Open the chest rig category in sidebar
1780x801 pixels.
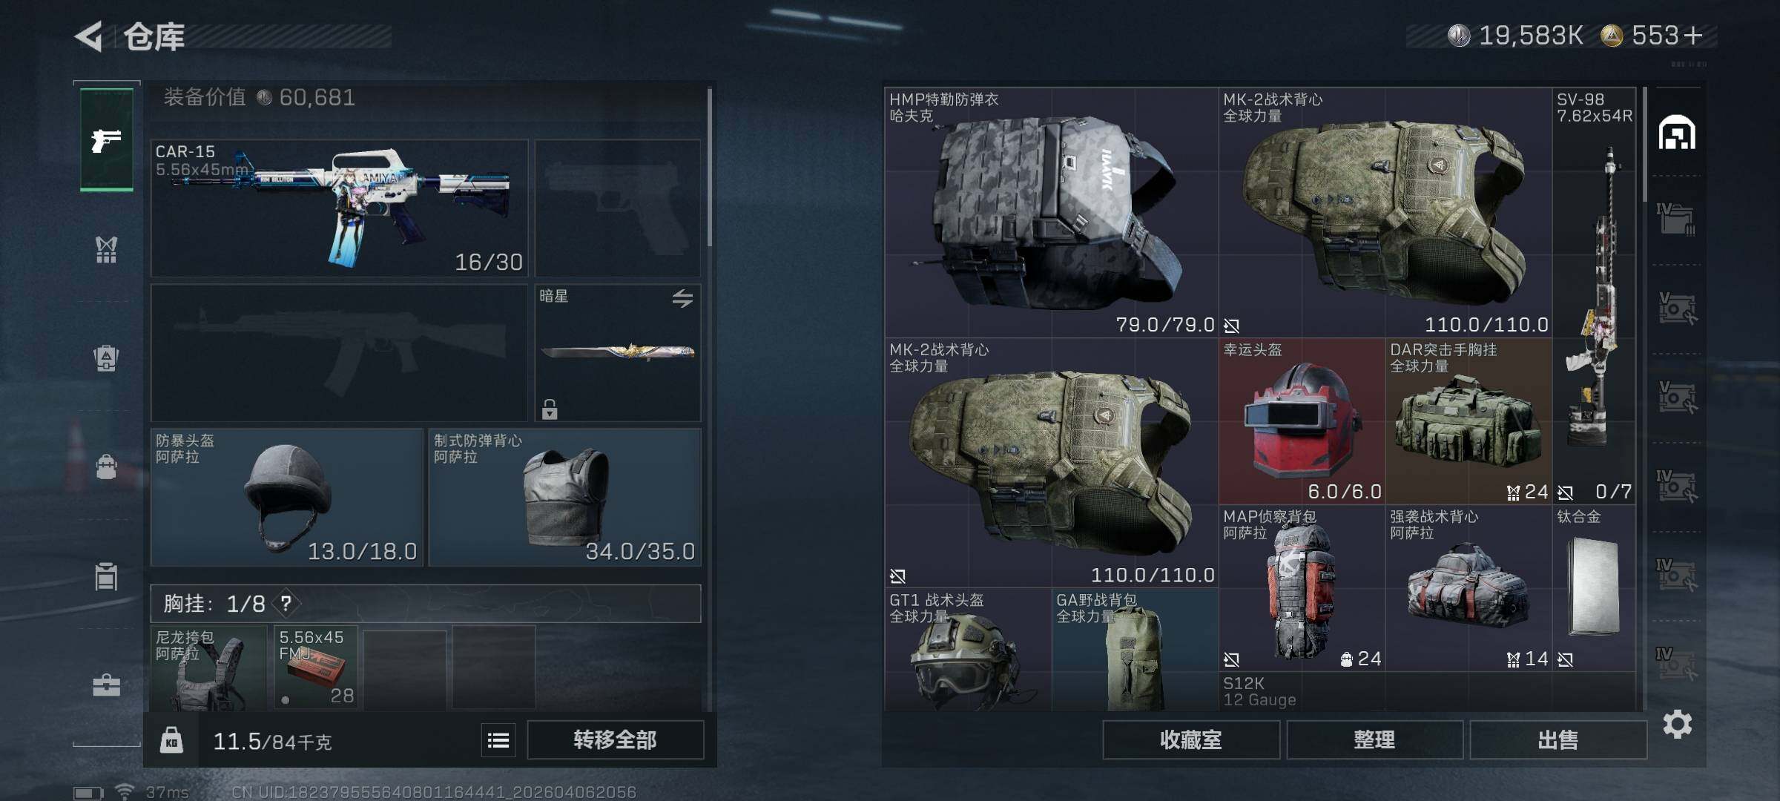tap(106, 249)
